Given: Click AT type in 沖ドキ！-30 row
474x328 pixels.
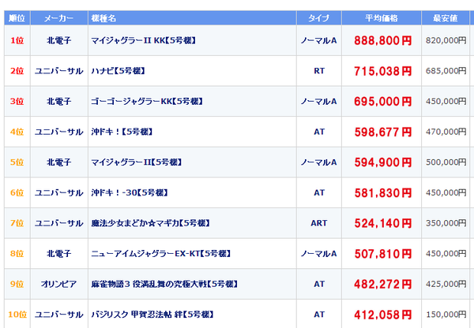Looking at the screenshot, I should [319, 192].
